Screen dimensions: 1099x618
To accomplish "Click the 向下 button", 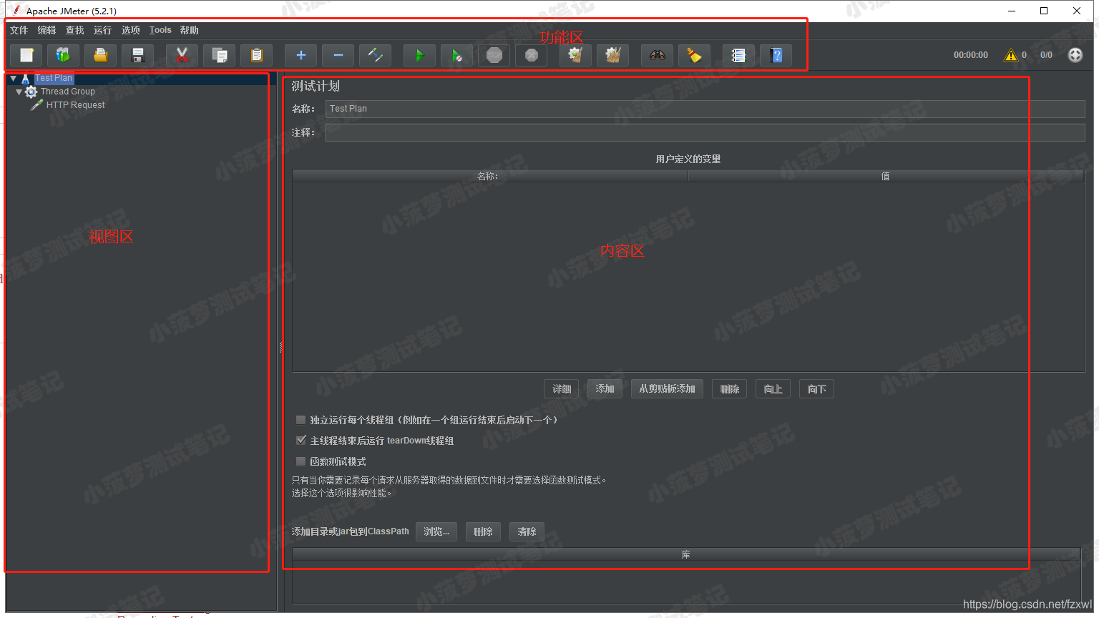I will (817, 389).
